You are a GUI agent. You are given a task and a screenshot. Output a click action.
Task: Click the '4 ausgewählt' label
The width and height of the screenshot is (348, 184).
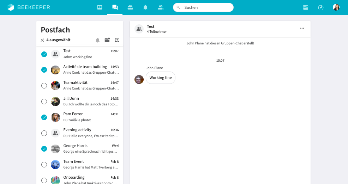point(58,40)
